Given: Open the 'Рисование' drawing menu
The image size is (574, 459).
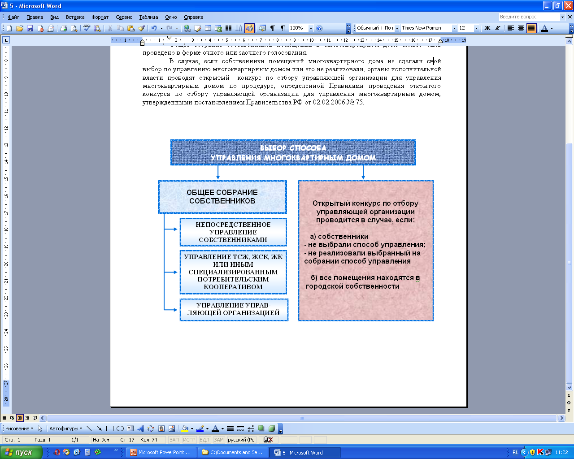Looking at the screenshot, I should (19, 429).
